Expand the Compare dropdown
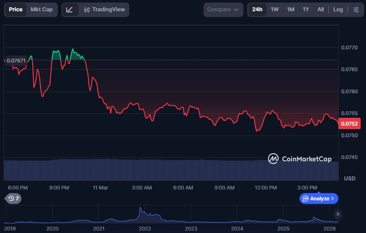366x233 pixels. 223,9
